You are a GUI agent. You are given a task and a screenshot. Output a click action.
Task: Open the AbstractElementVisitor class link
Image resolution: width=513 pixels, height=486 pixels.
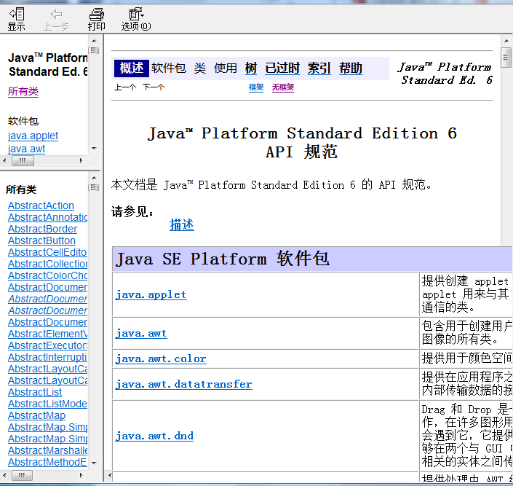click(47, 334)
